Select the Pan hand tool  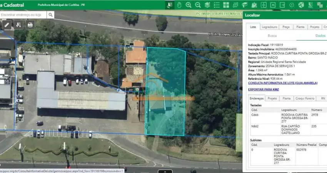(179, 5)
